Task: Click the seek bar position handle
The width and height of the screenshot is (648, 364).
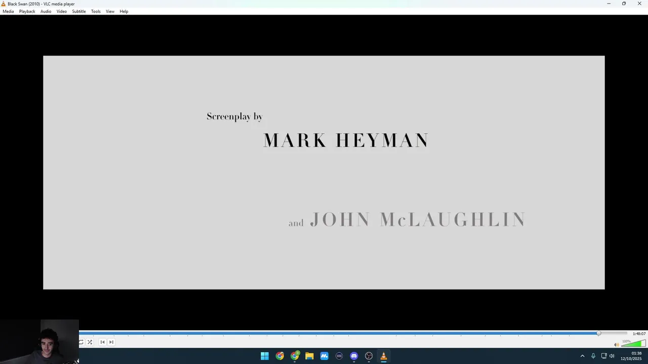Action: pos(599,334)
